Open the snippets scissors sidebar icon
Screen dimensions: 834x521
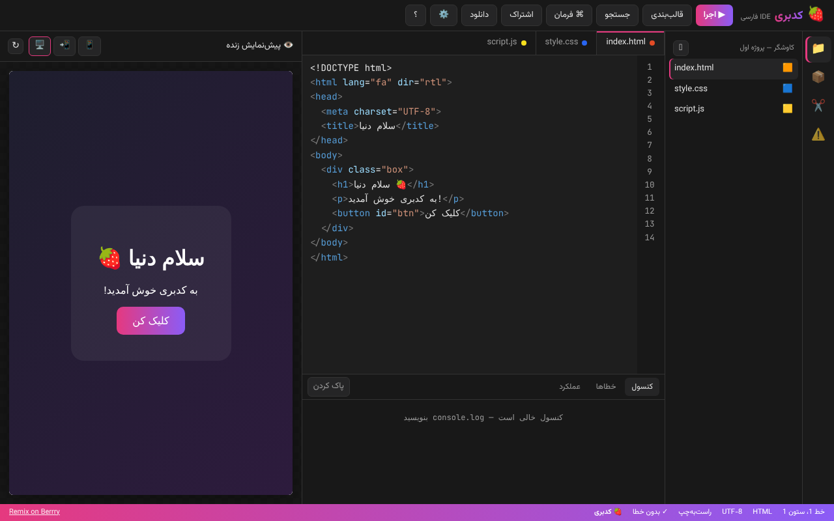pyautogui.click(x=818, y=106)
